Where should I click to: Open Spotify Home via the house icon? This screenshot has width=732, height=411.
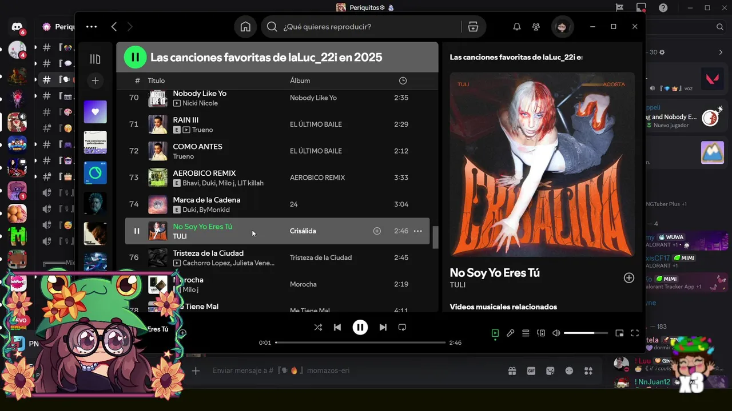click(x=245, y=27)
